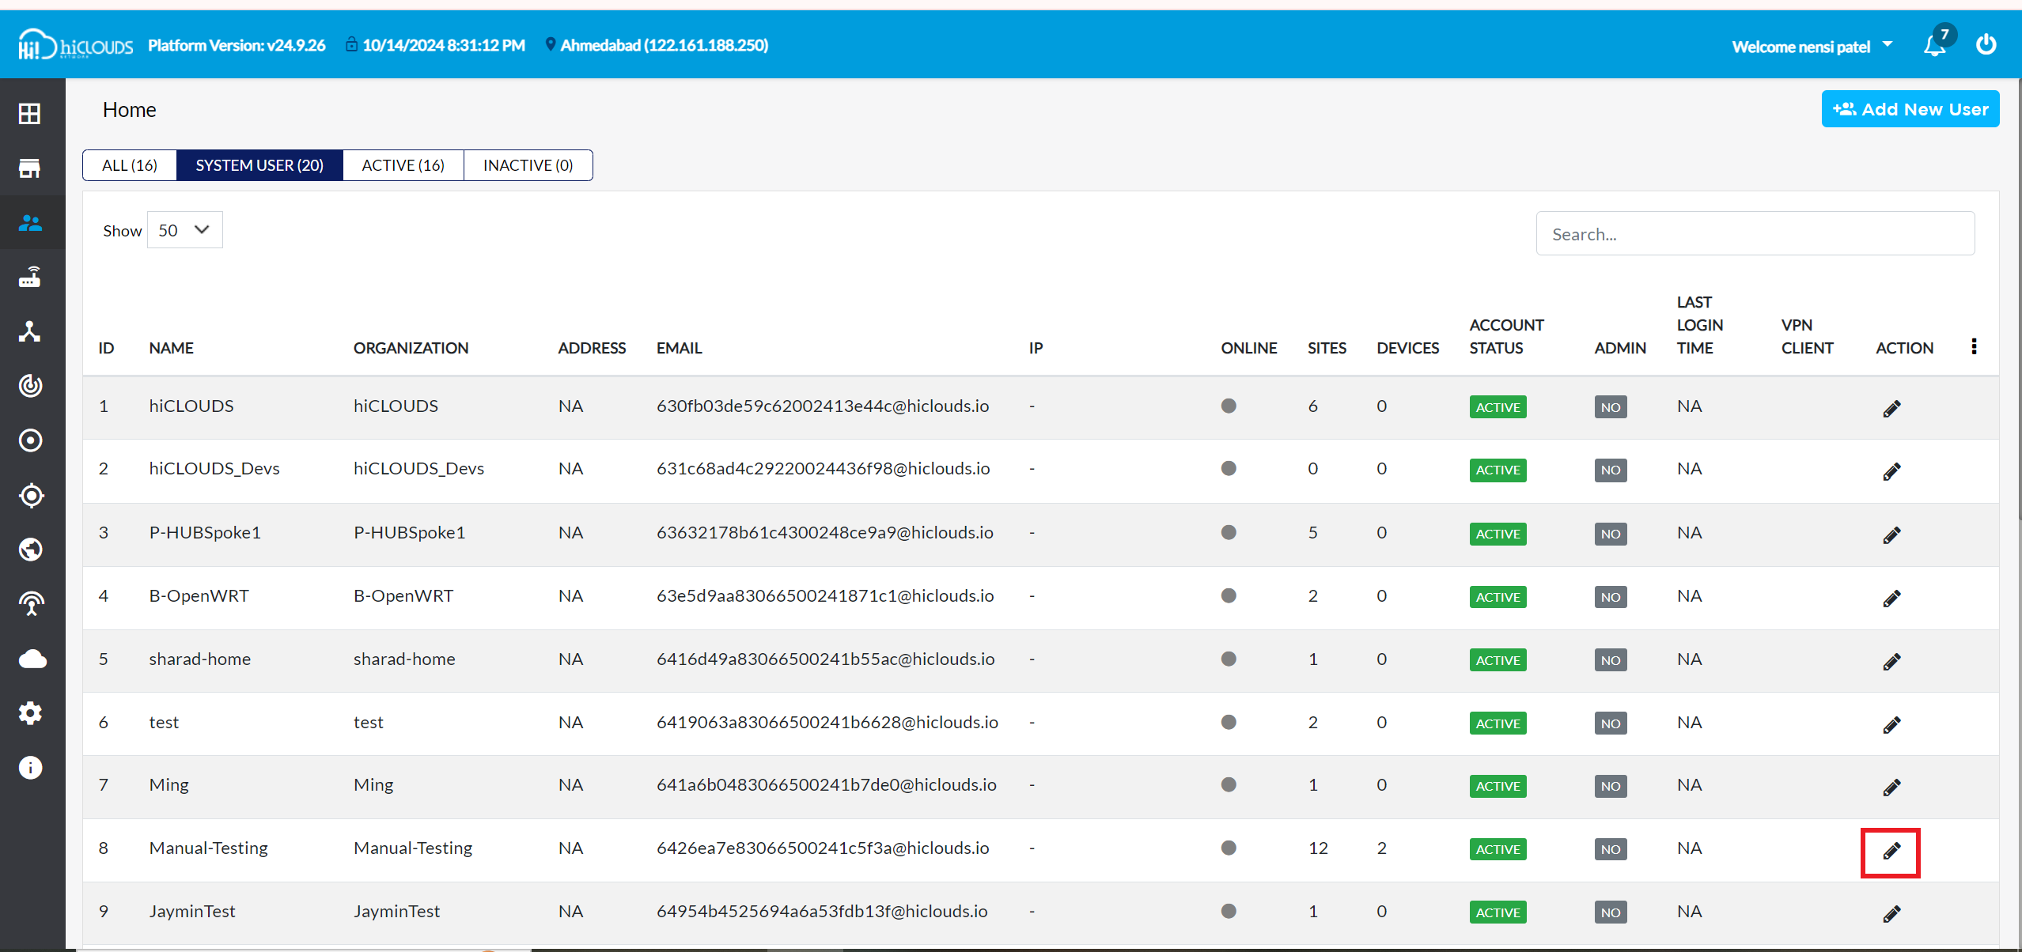Click the sharad-home organization cell

404,659
